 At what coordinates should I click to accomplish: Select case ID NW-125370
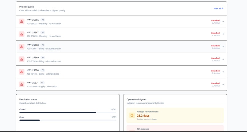(32, 70)
